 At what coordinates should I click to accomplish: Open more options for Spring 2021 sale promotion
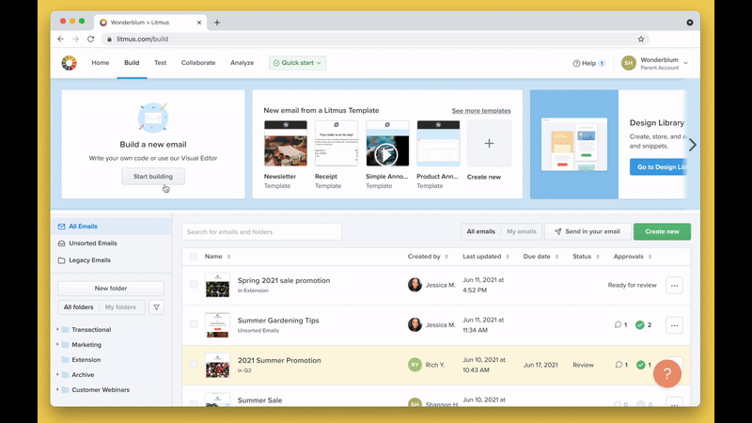click(674, 286)
